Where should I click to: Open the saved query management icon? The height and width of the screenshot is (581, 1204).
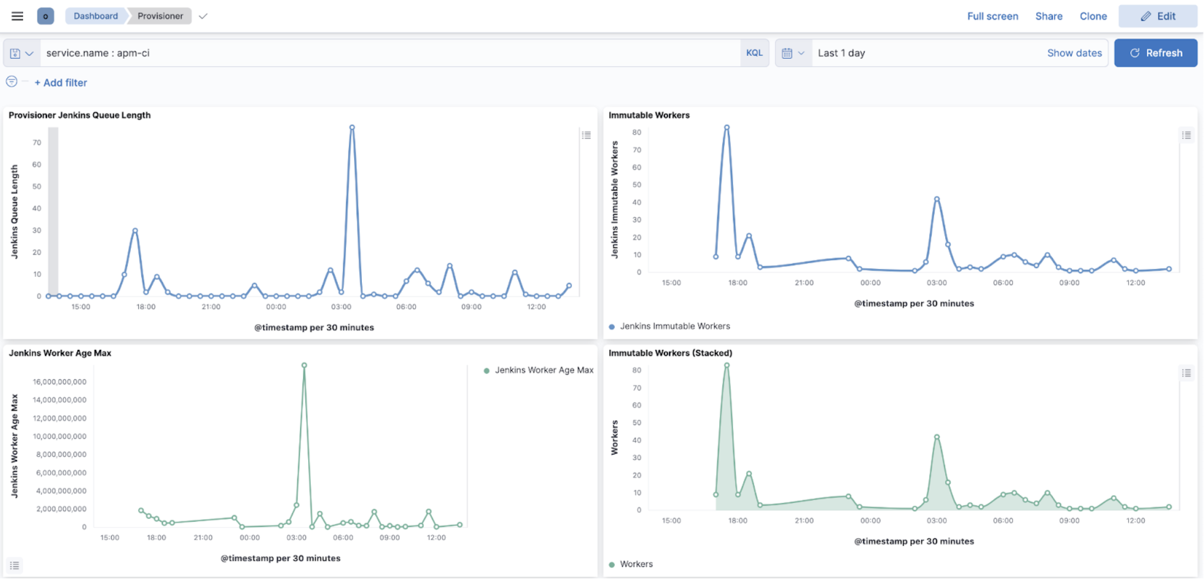[15, 52]
